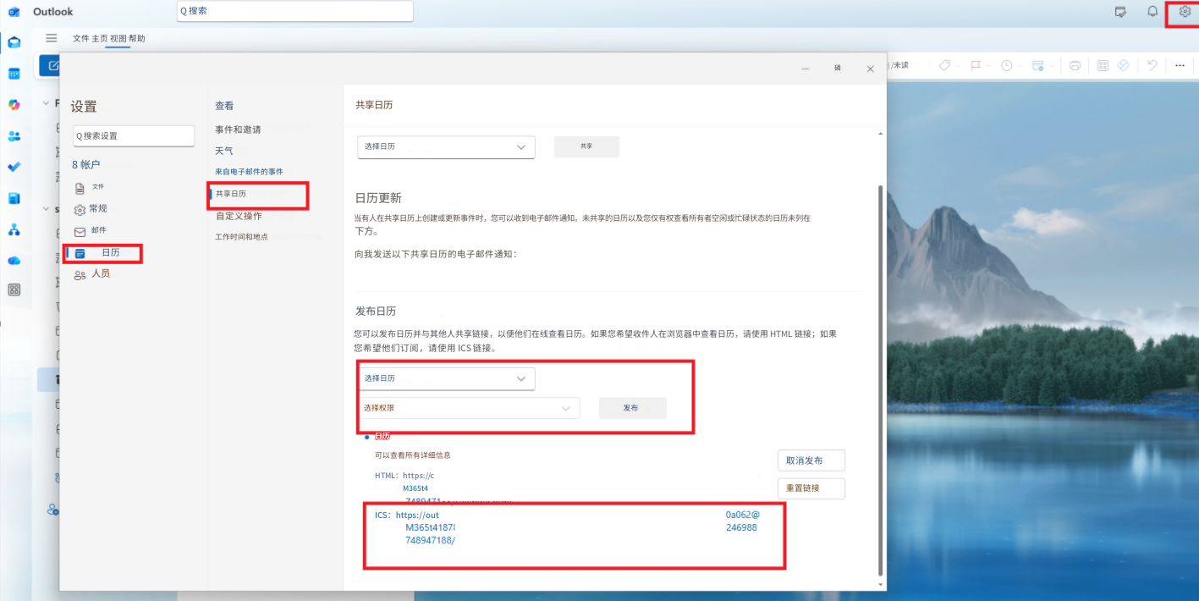
Task: Click the 发布 button
Action: coord(632,407)
